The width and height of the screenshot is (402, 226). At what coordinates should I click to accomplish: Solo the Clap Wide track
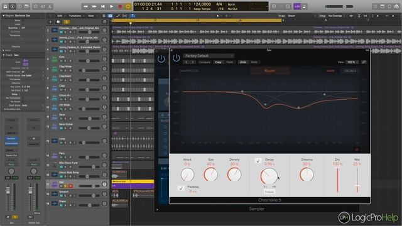tap(65, 70)
